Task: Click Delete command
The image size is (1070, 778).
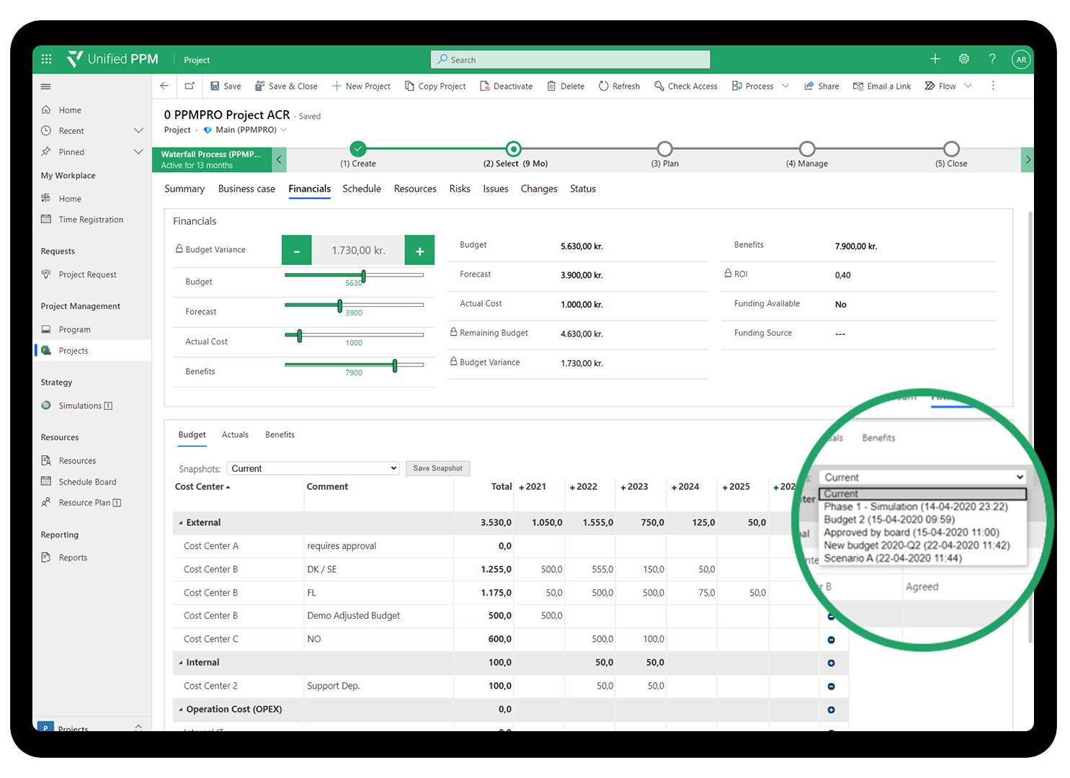Action: coord(566,86)
